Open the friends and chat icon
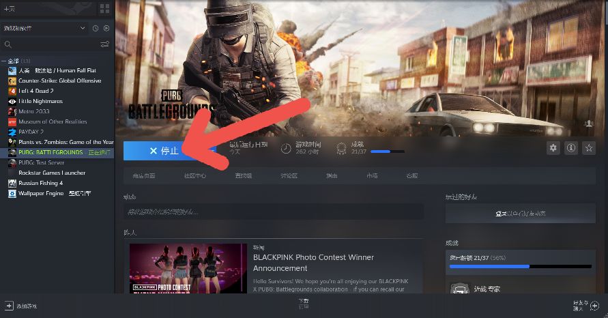 coord(594,306)
